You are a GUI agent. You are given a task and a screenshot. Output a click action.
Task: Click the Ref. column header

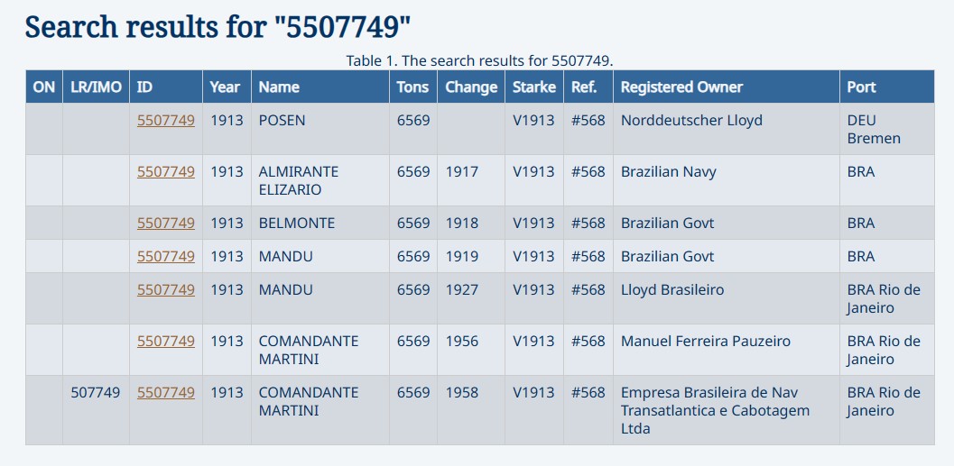(588, 87)
